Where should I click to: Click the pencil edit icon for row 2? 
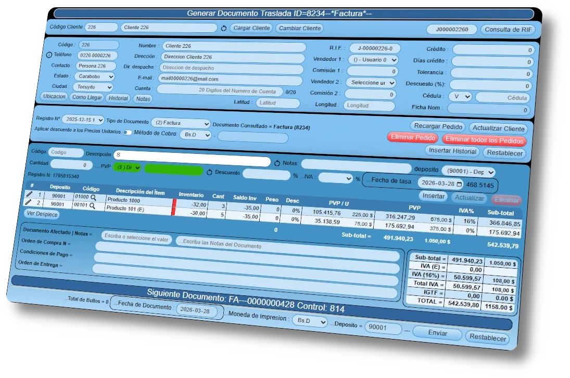[x=29, y=203]
